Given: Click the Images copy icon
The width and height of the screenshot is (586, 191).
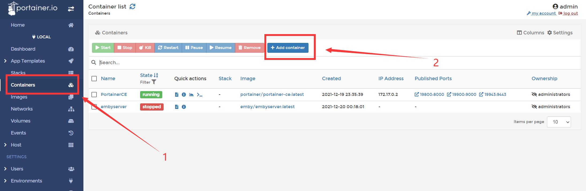Looking at the screenshot, I should click(x=71, y=97).
